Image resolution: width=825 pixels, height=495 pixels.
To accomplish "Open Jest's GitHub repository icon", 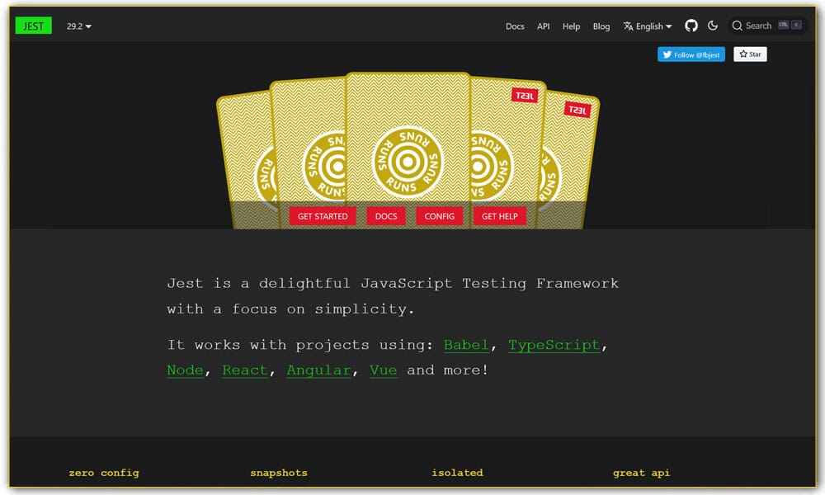I will click(691, 25).
